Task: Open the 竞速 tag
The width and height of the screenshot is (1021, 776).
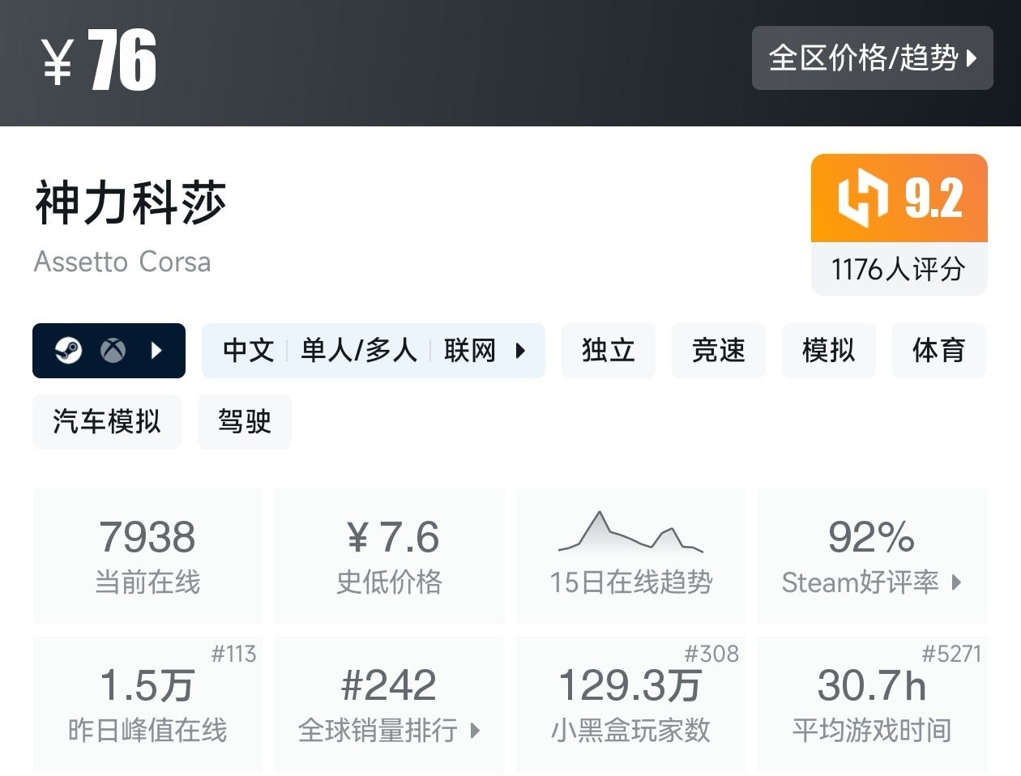Action: 719,351
